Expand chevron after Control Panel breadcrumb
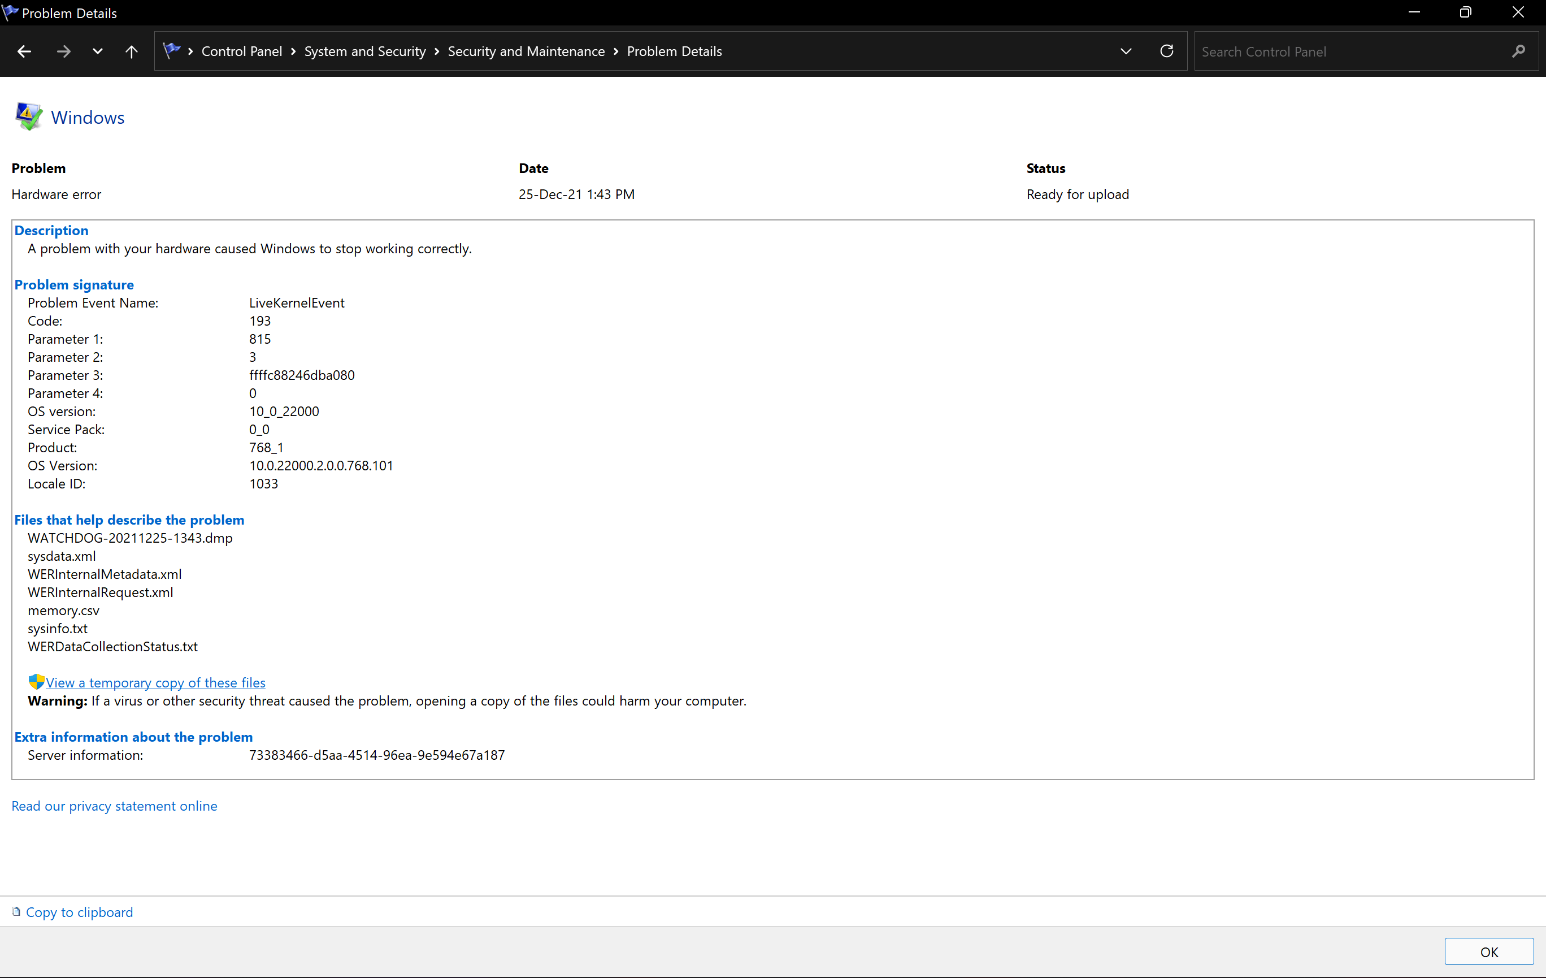The height and width of the screenshot is (978, 1546). (x=293, y=51)
